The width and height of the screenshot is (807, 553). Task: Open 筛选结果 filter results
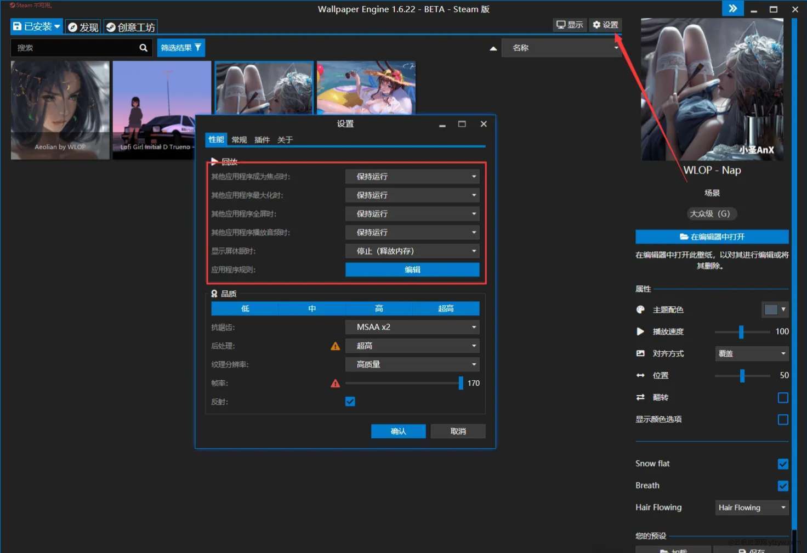click(181, 48)
